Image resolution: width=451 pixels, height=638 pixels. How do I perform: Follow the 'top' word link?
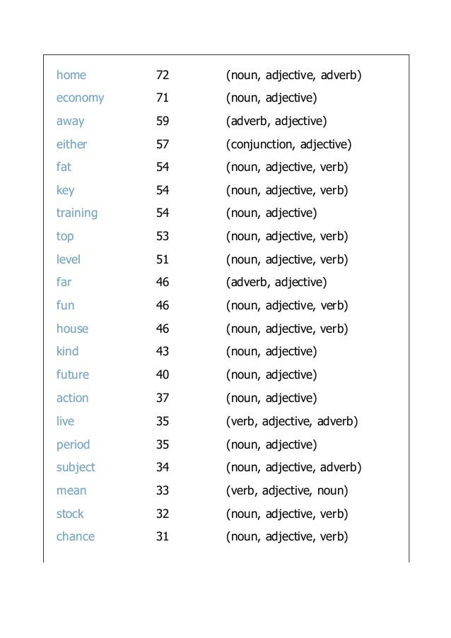65,237
